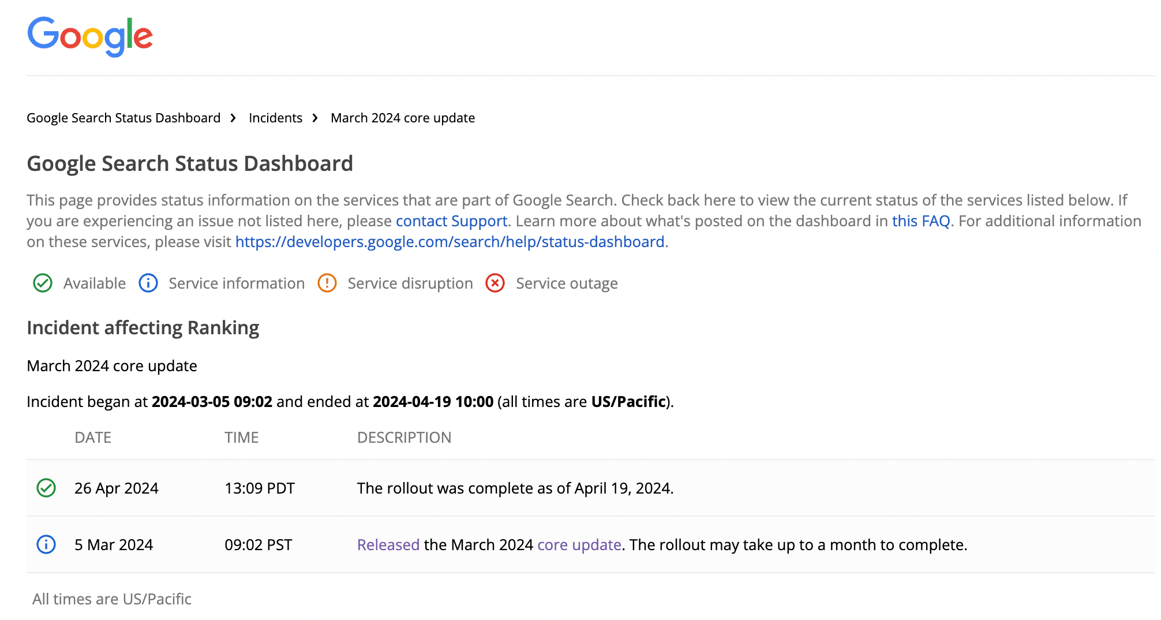Click the Google Search Status Dashboard heading
Image resolution: width=1161 pixels, height=620 pixels.
pyautogui.click(x=190, y=163)
